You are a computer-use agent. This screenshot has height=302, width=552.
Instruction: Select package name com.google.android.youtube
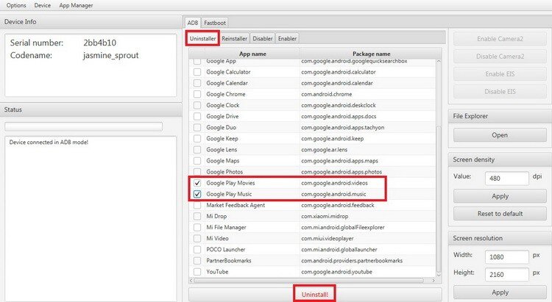336,272
